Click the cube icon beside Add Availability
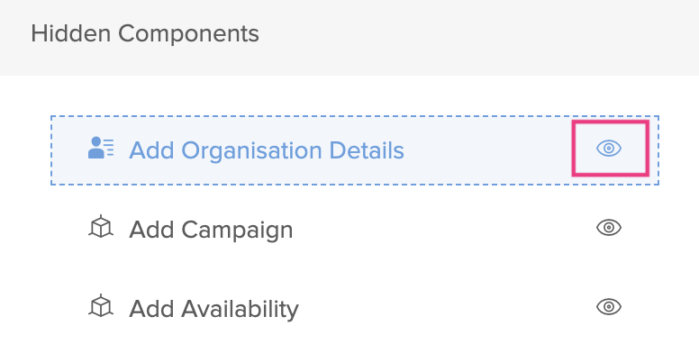Image resolution: width=699 pixels, height=362 pixels. point(100,308)
